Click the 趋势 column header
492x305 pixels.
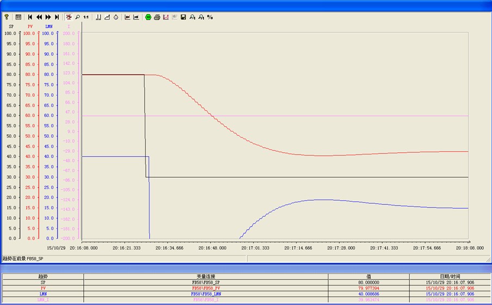(x=43, y=276)
